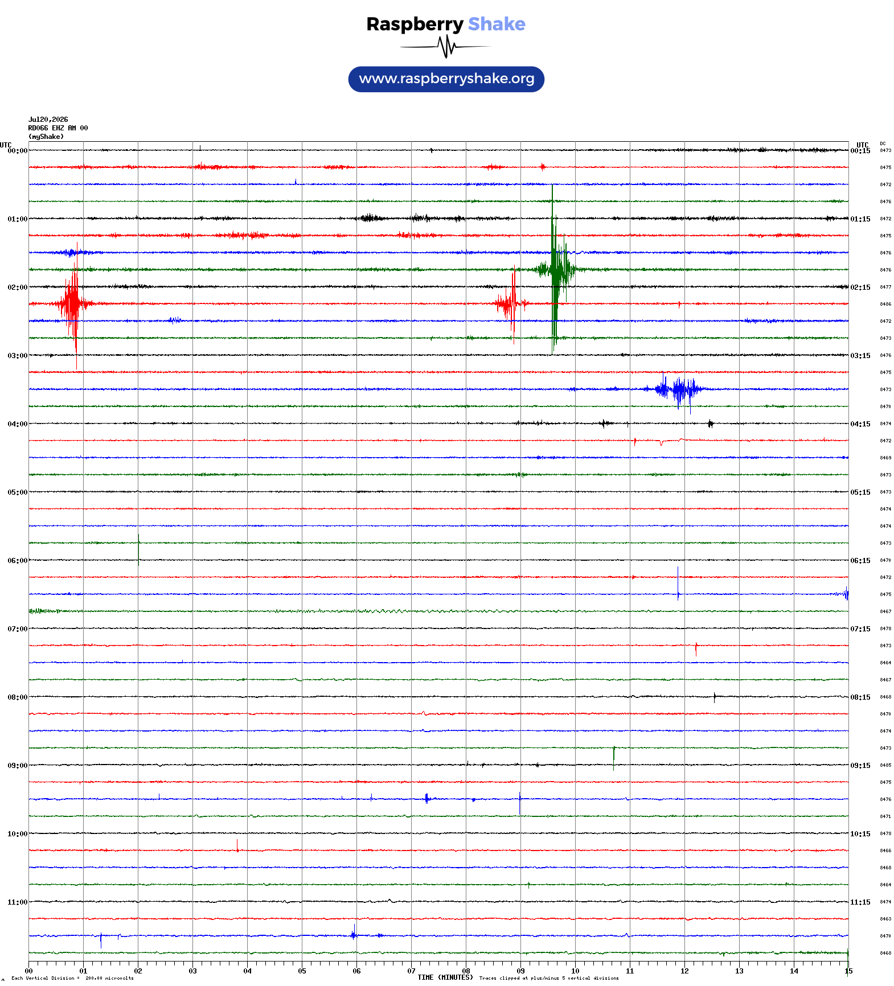This screenshot has width=894, height=986.
Task: Click the 07:15 label on the right
Action: tap(860, 629)
